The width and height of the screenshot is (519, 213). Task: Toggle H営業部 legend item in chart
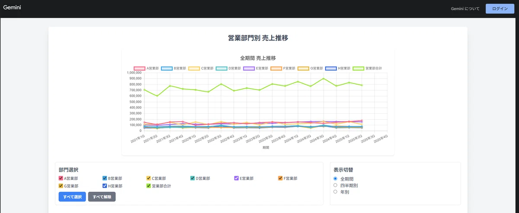(x=337, y=68)
